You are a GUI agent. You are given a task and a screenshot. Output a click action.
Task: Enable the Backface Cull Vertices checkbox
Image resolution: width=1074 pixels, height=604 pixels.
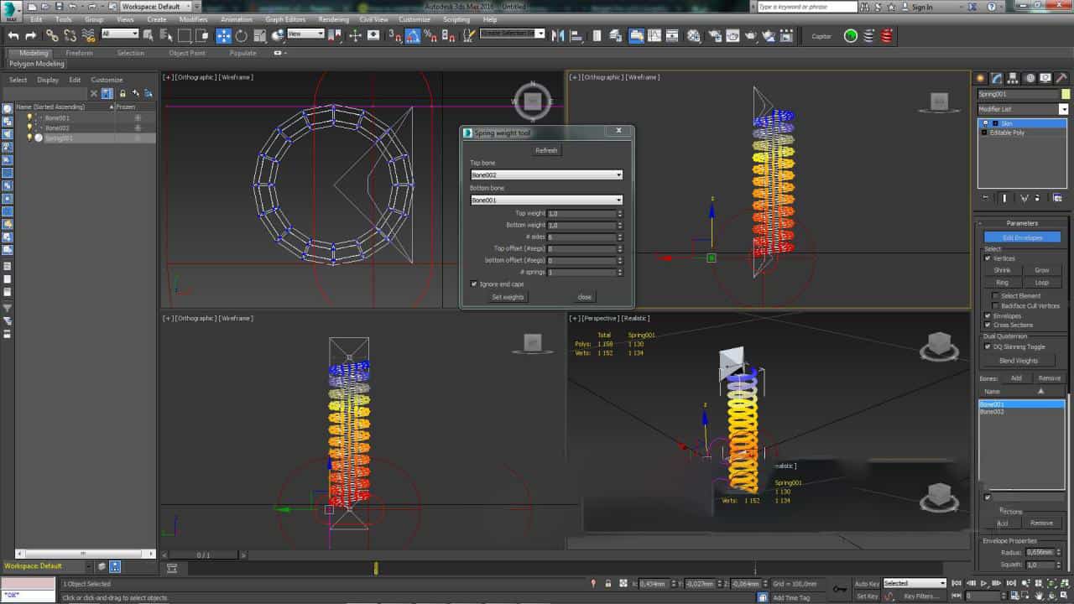(996, 306)
